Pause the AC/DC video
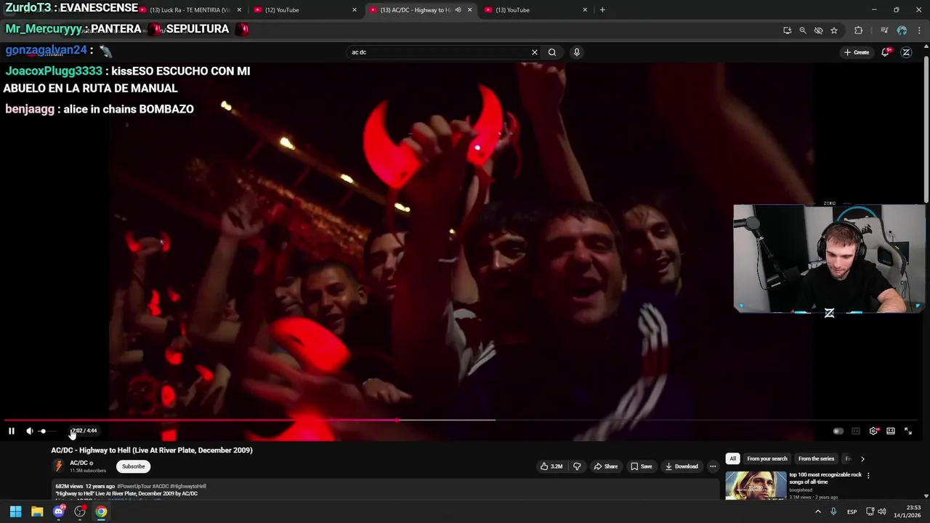This screenshot has width=930, height=523. [x=12, y=431]
